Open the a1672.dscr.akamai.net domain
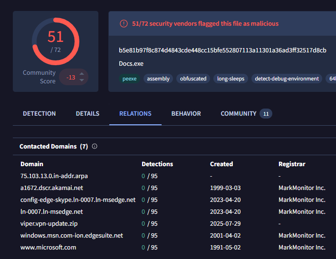336x259 pixels. (51, 188)
